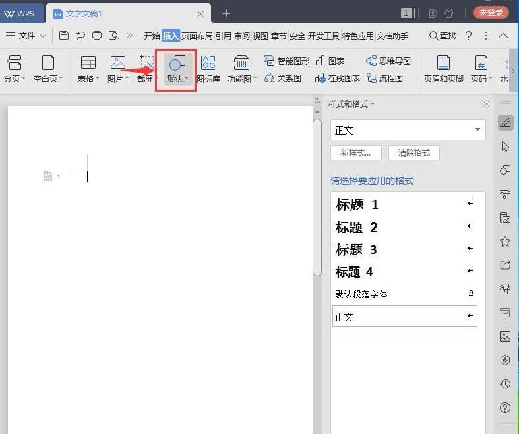Open the shapes icon in right sidebar
Screen dimensions: 519x434
505,170
